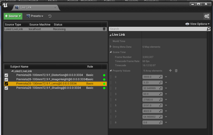This screenshot has height=135, width=213.
Task: Click the Search field in details panel
Action: [x=158, y=29]
